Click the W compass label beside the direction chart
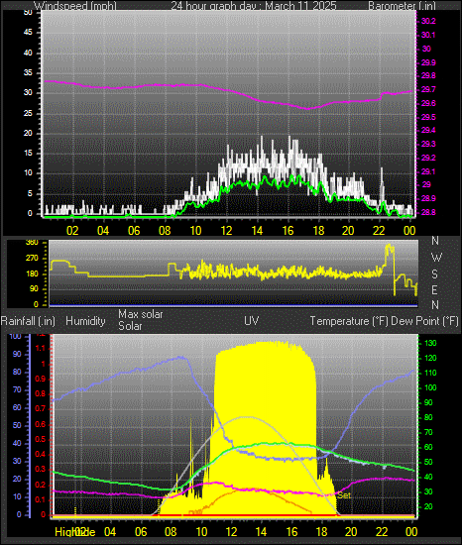462x545 pixels. coord(436,258)
